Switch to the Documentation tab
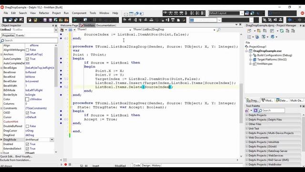Viewport: 305px width, 172px height. [105, 25]
